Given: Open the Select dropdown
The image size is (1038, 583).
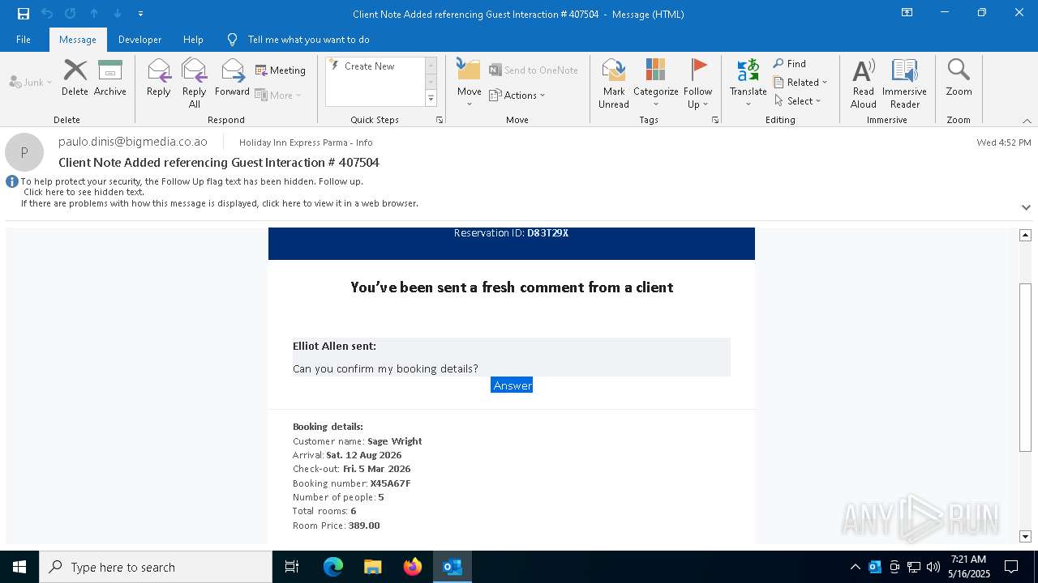Looking at the screenshot, I should click(x=798, y=100).
